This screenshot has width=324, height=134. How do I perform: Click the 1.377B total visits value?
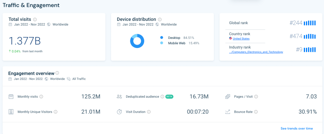tap(25, 41)
